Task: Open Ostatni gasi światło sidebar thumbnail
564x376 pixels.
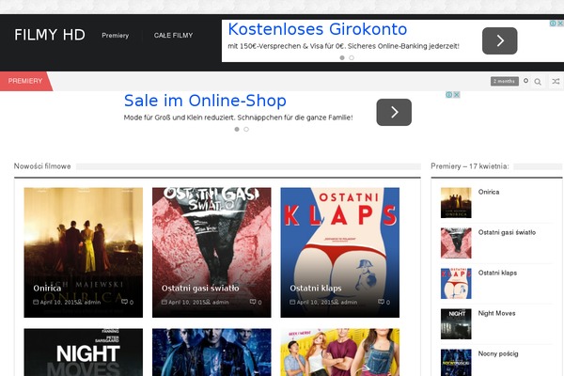Action: [456, 243]
